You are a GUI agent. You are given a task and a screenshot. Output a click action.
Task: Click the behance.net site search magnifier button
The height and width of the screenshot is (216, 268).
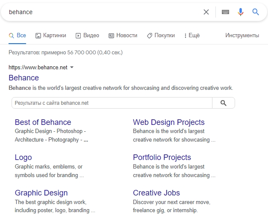point(223,103)
